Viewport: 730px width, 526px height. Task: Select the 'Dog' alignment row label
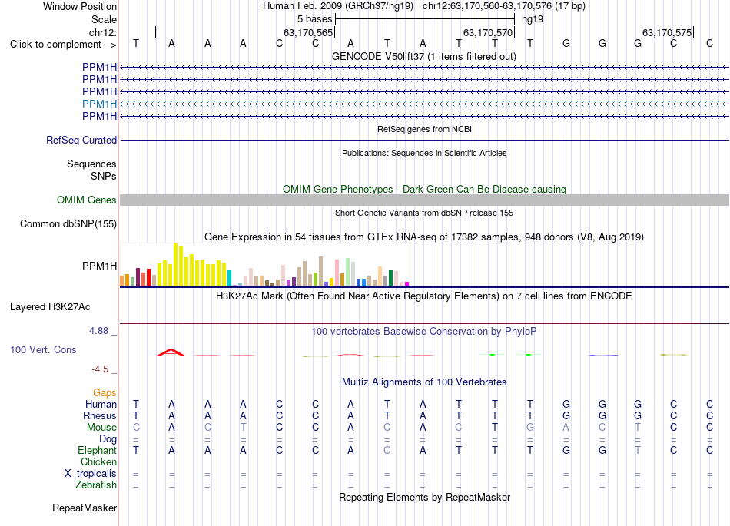pyautogui.click(x=108, y=439)
